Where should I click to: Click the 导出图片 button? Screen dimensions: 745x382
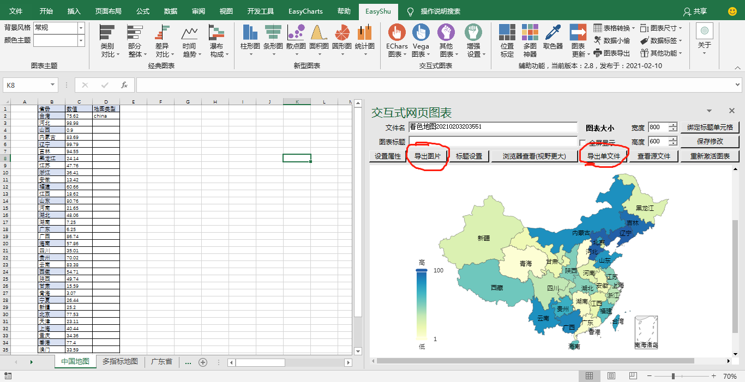pos(427,156)
